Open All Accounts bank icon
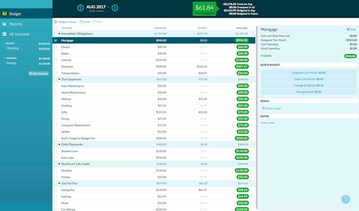The height and width of the screenshot is (211, 359). (5, 34)
